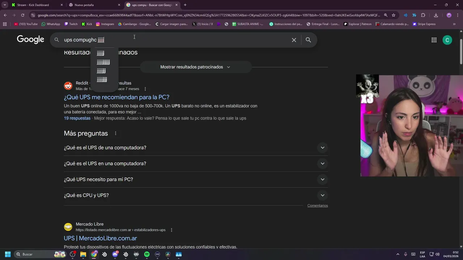Viewport: 463px width, 260px height.
Task: Open the Google apps grid
Action: 434,40
